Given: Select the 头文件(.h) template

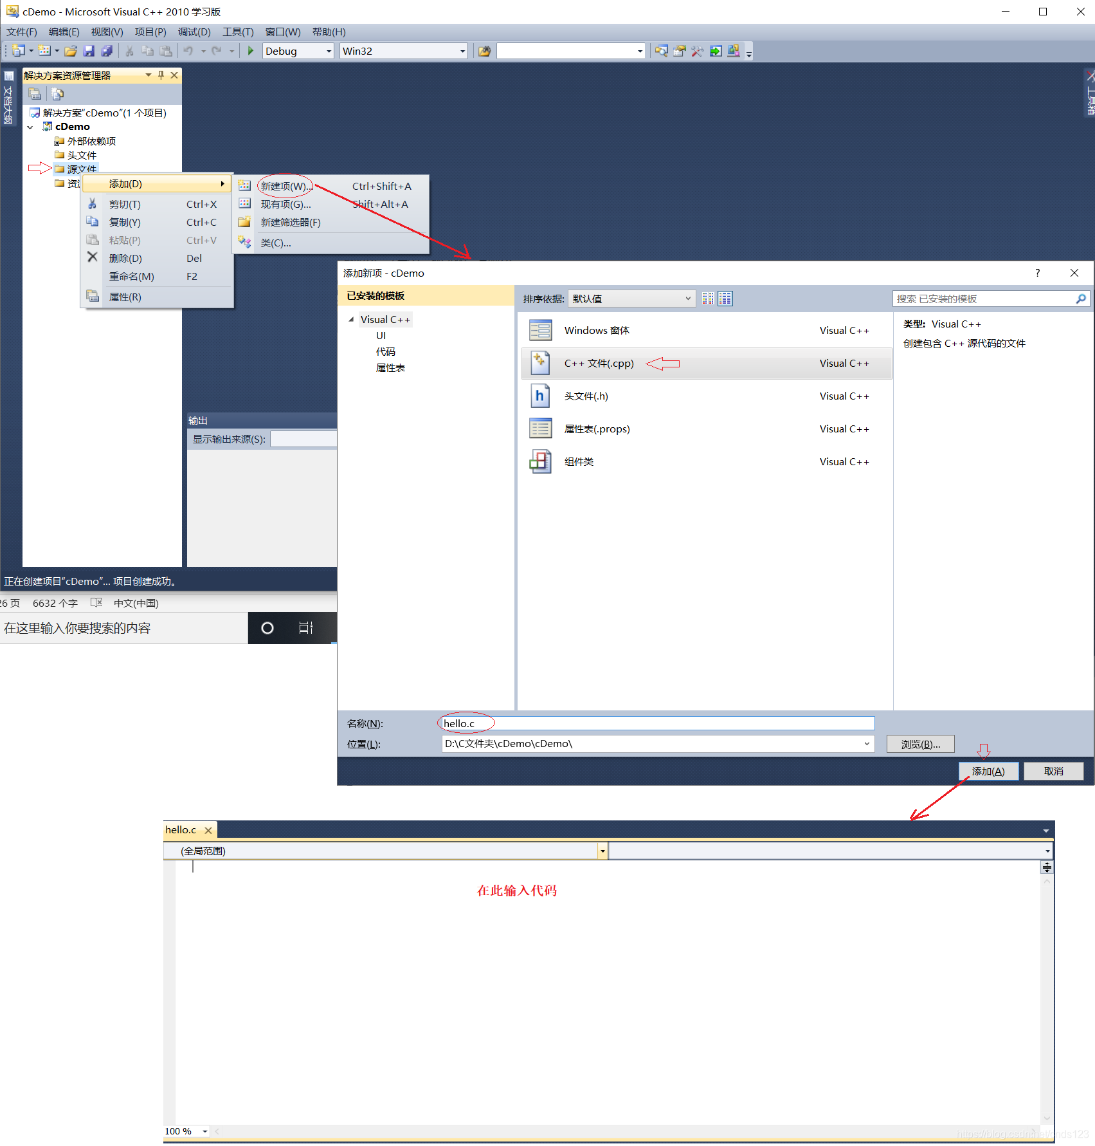Looking at the screenshot, I should pos(706,396).
